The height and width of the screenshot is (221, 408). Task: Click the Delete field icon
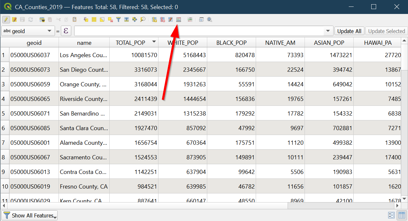point(162,19)
